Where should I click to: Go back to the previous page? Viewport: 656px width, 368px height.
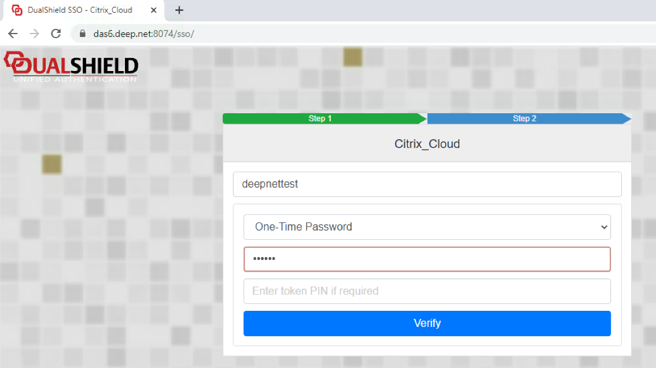(13, 34)
